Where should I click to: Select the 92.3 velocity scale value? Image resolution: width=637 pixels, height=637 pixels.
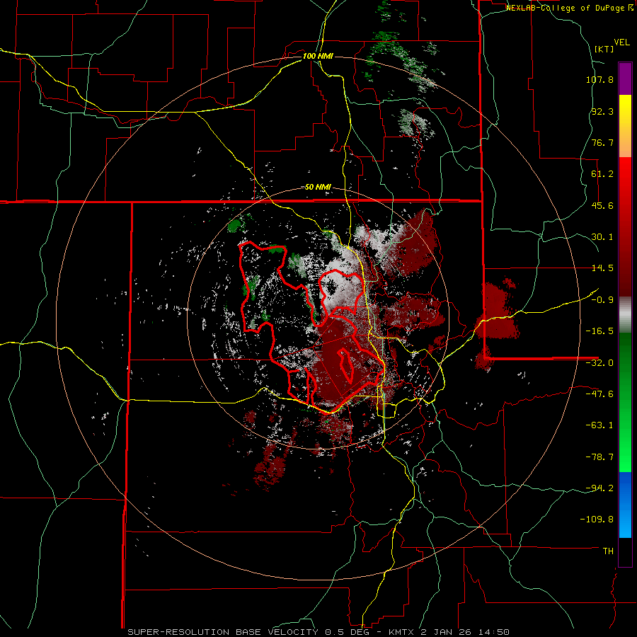pos(602,111)
